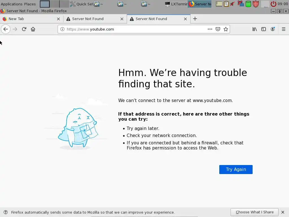Switch to LXTerminal in taskbar
Screen dimensions: 289x217
pos(176,4)
